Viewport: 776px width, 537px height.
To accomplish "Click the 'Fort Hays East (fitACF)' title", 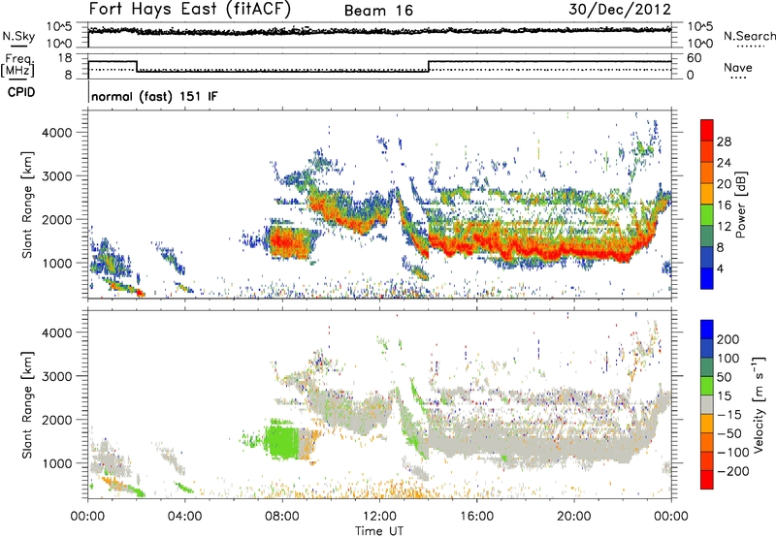I will coord(190,9).
